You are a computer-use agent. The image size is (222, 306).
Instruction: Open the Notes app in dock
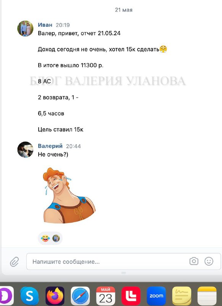tap(207, 296)
